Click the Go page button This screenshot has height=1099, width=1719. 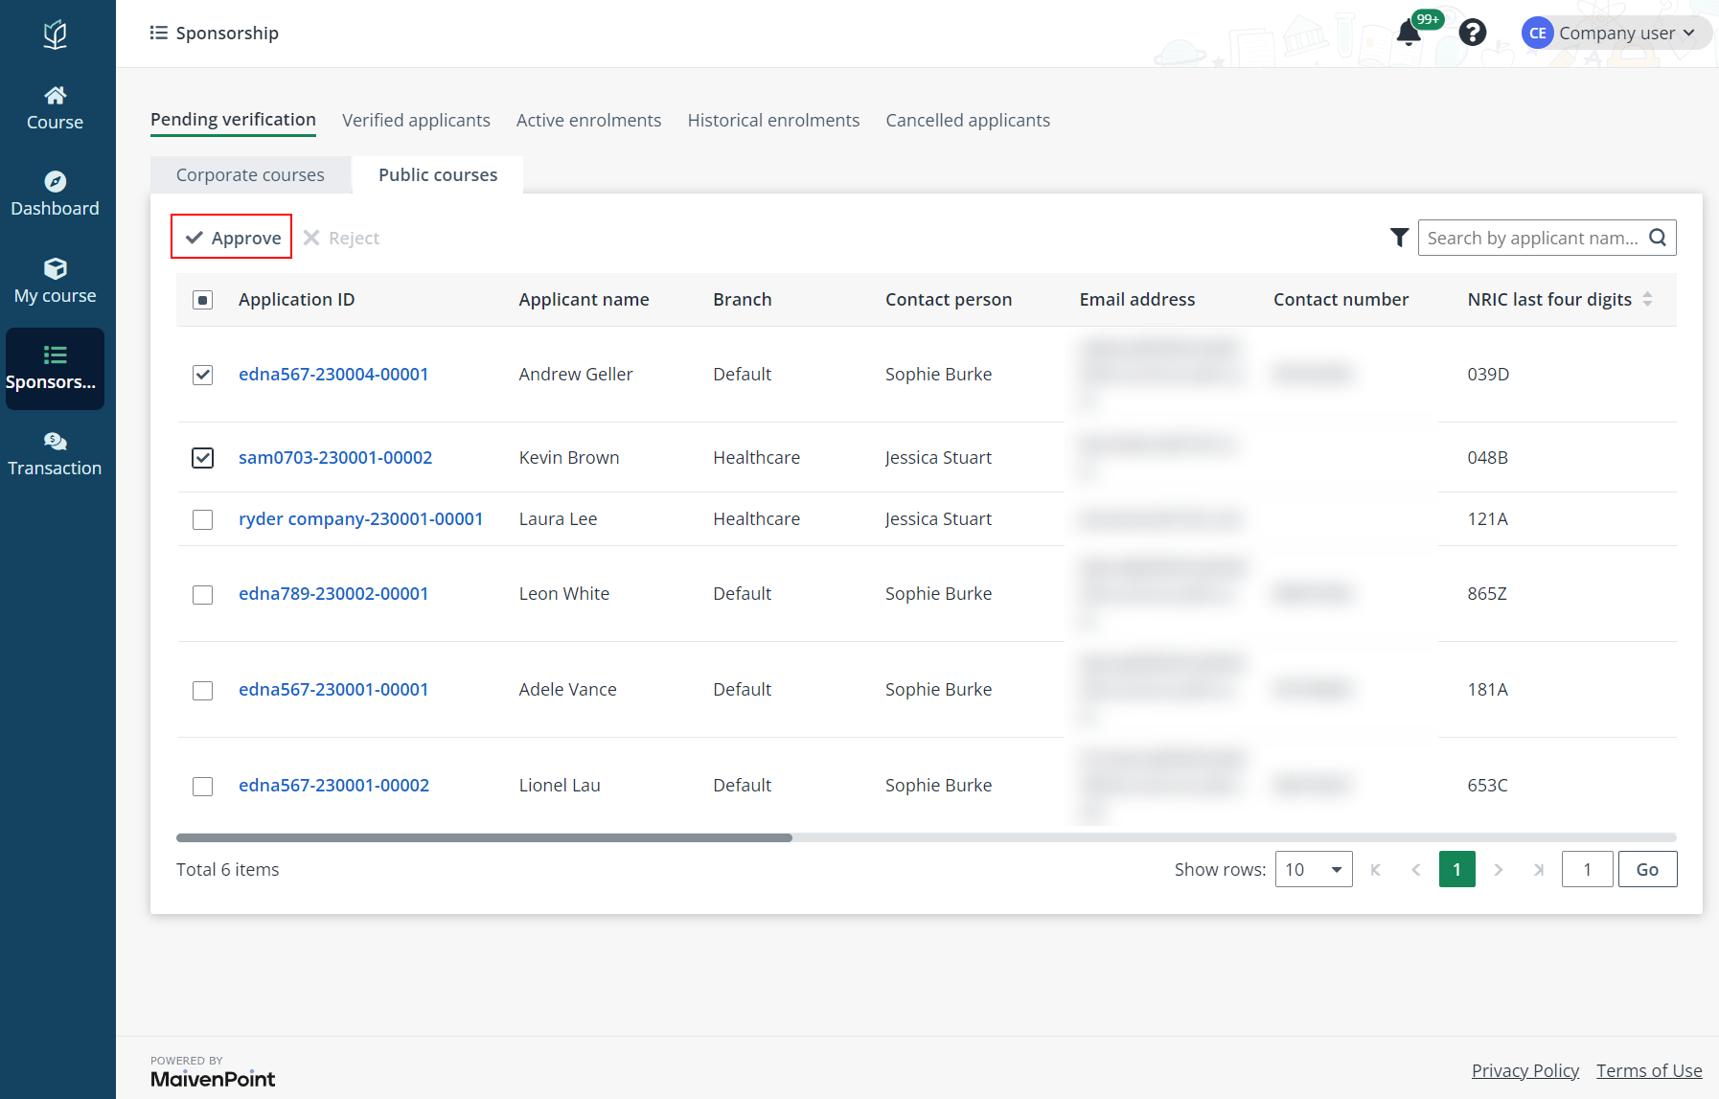tap(1647, 869)
